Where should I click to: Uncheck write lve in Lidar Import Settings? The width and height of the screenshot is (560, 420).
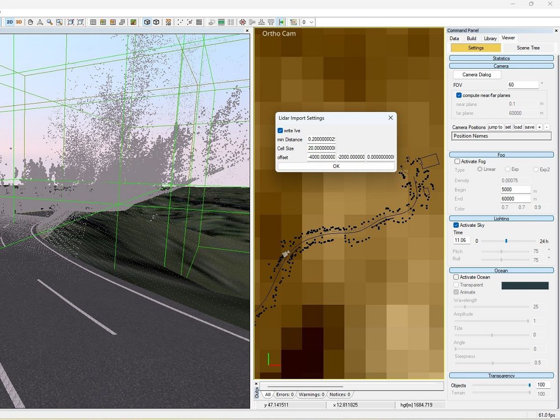click(x=280, y=131)
